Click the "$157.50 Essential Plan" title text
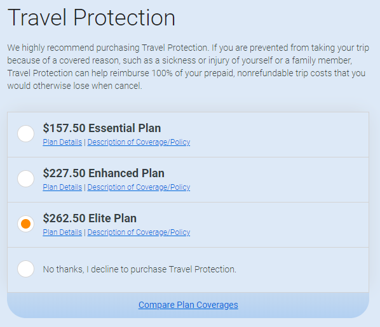 pyautogui.click(x=102, y=128)
